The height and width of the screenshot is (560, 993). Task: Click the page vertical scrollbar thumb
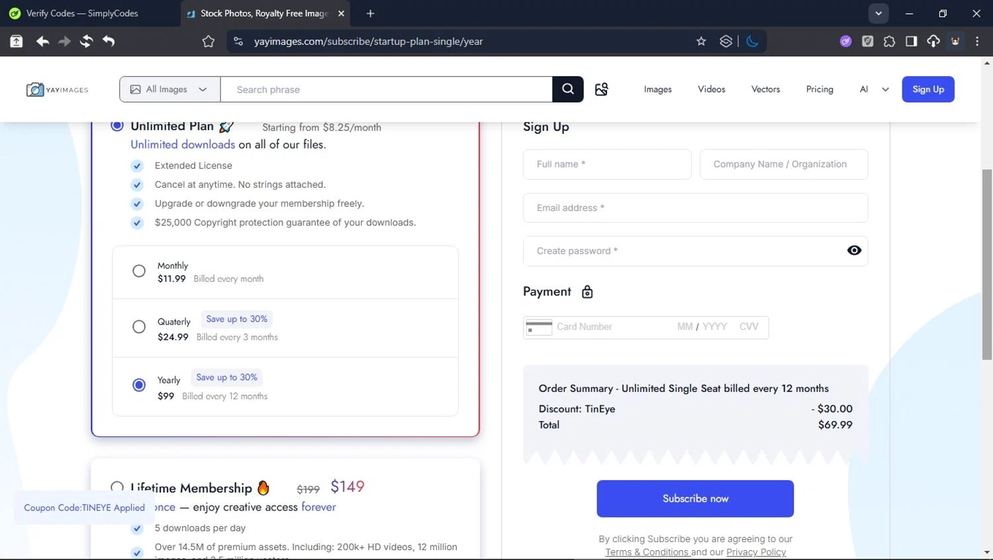pos(987,264)
